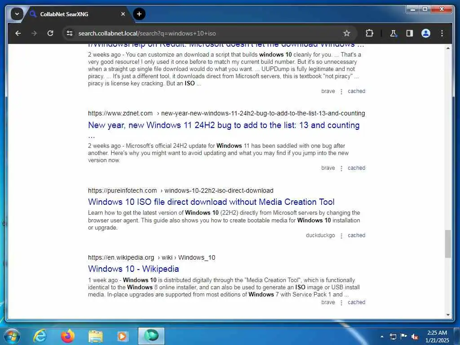Screen dimensions: 460x345
Task: Open Chrome Labs flask icon
Action: pos(393,33)
